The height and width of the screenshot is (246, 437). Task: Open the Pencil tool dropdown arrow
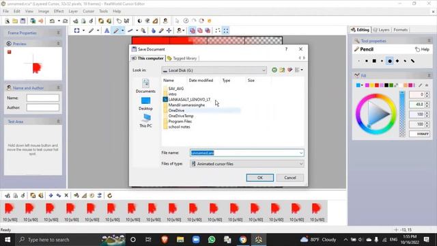pyautogui.click(x=123, y=31)
